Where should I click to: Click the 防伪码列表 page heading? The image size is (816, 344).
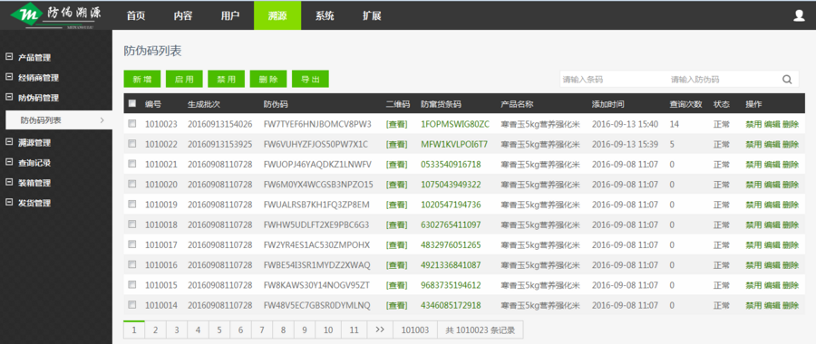pyautogui.click(x=152, y=51)
